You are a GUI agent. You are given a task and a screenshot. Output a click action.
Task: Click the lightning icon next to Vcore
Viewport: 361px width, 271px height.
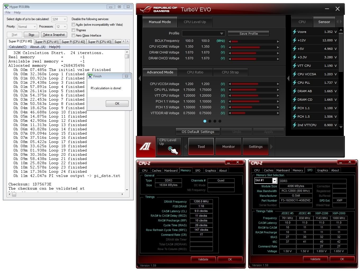[294, 32]
